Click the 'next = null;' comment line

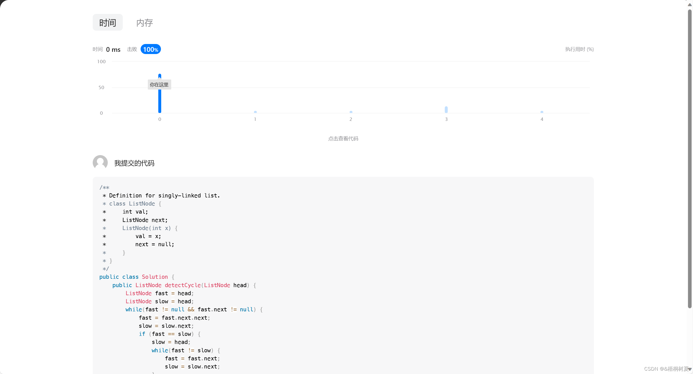[x=155, y=244]
